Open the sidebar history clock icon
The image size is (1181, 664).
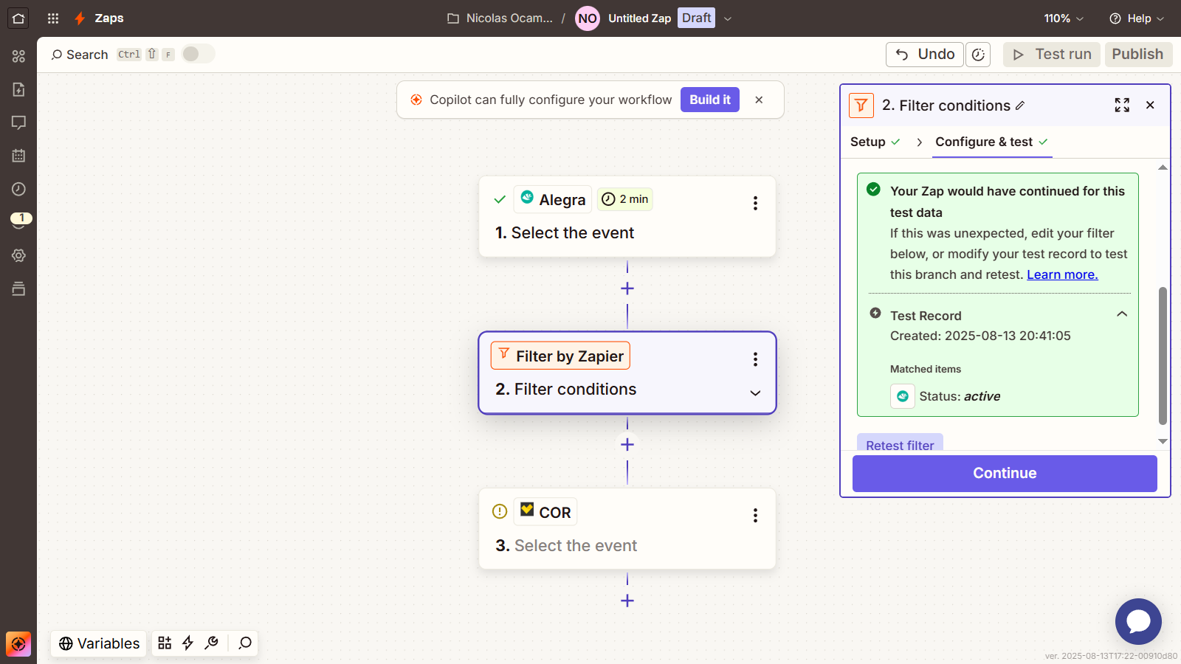[x=18, y=189]
